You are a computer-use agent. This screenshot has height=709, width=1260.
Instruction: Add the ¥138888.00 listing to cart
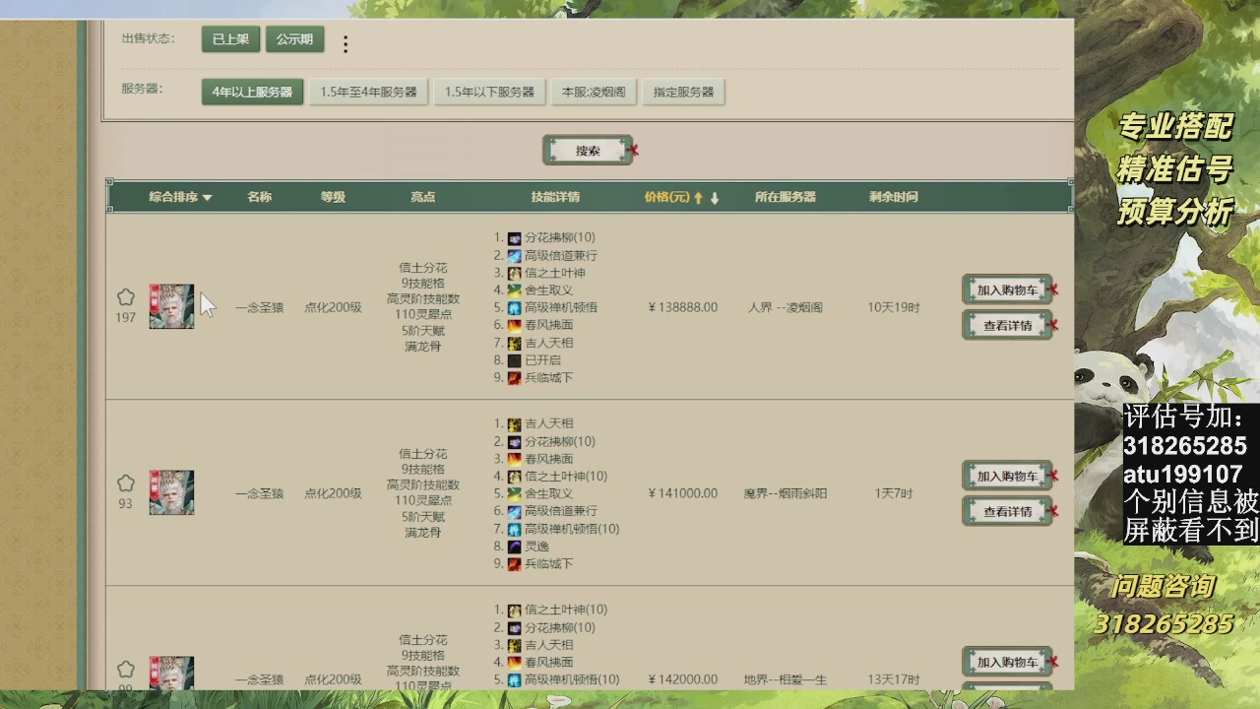(1007, 290)
